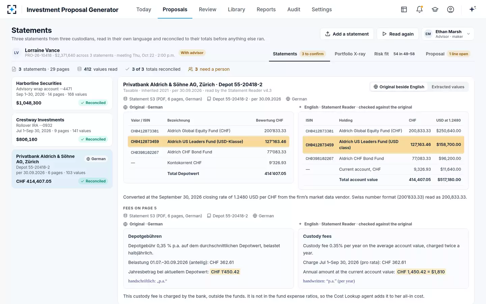
Task: Click the With advisor status badge
Action: 192,53
